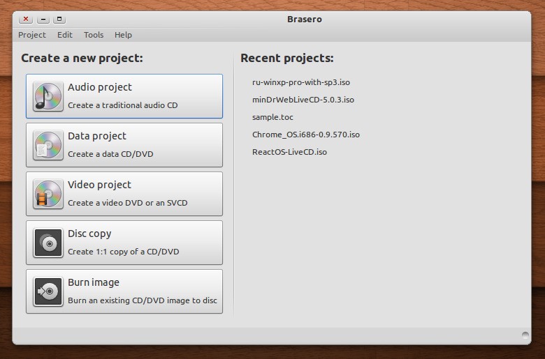Click the Video project film disc icon

[48, 194]
